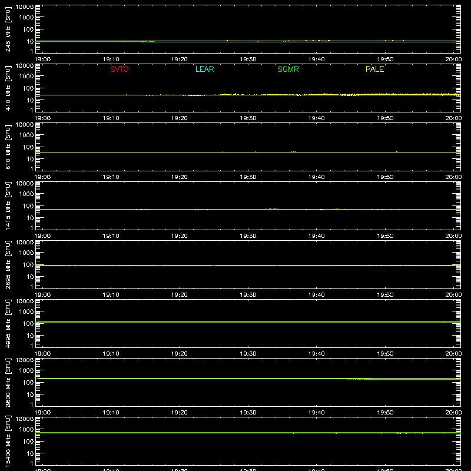Select the 4995 MHz [SFU] axis title

coord(8,323)
